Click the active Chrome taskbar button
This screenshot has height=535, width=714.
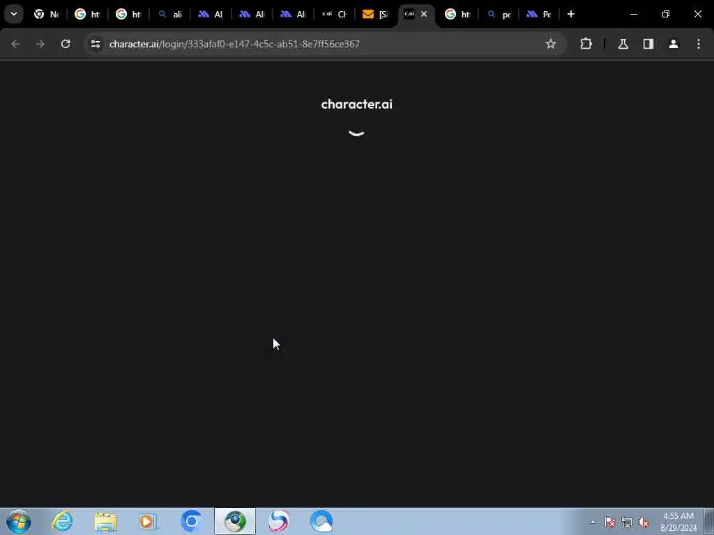235,521
